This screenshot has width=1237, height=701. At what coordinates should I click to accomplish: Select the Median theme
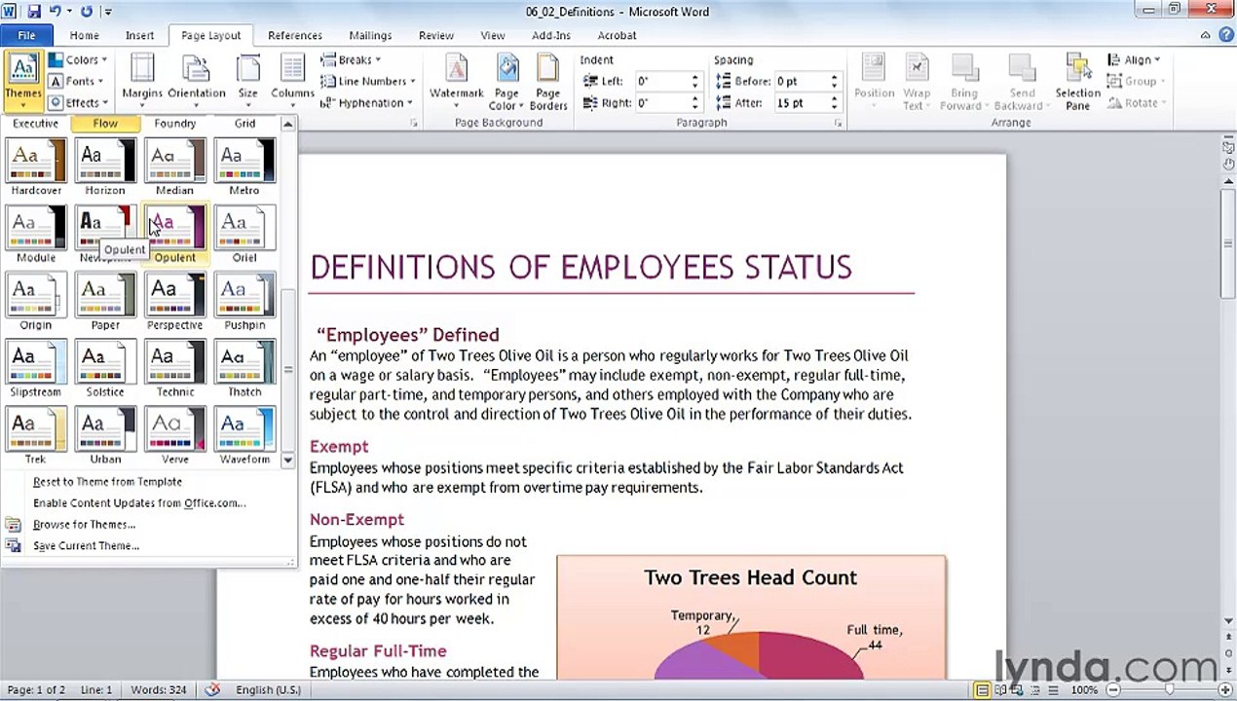coord(174,167)
